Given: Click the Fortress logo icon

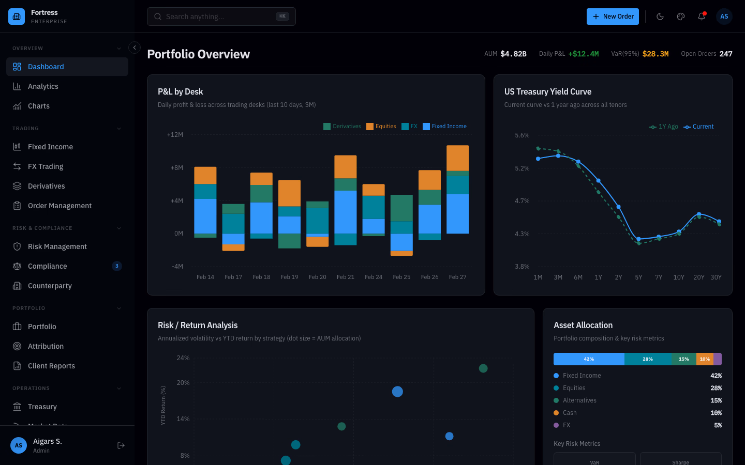Looking at the screenshot, I should (x=17, y=17).
